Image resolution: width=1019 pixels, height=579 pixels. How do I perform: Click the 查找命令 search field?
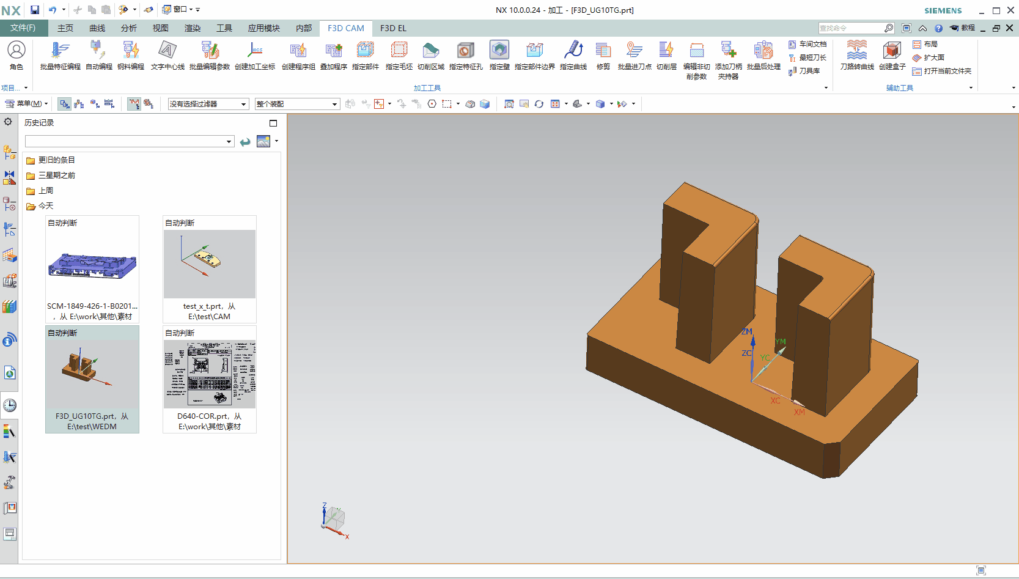[x=851, y=28]
